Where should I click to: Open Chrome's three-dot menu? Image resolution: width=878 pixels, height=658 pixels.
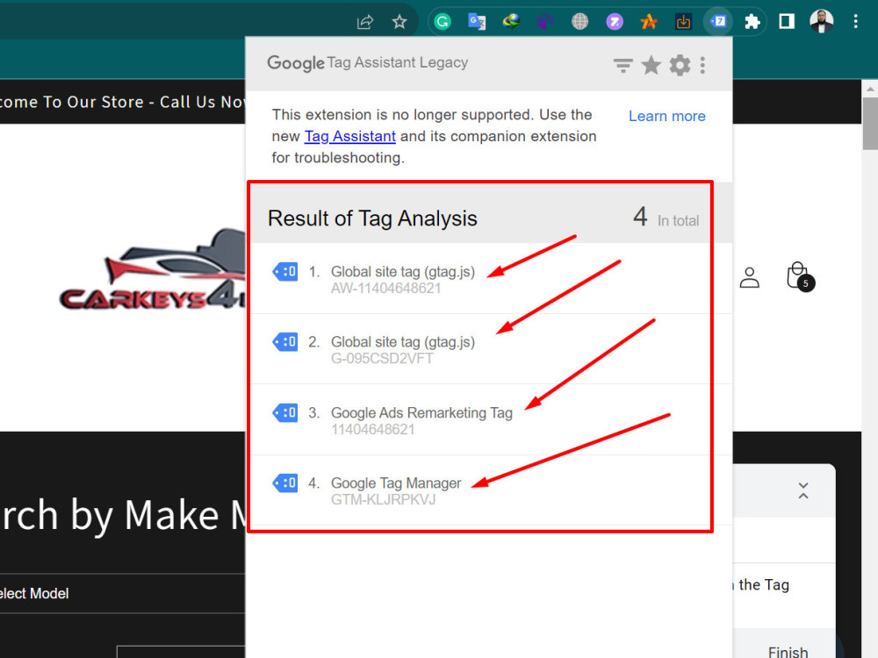855,22
